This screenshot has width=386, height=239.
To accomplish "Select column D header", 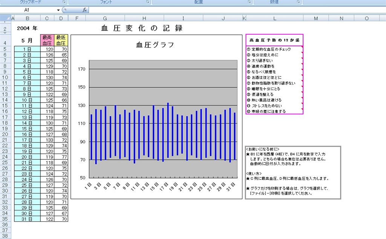I will (x=61, y=18).
